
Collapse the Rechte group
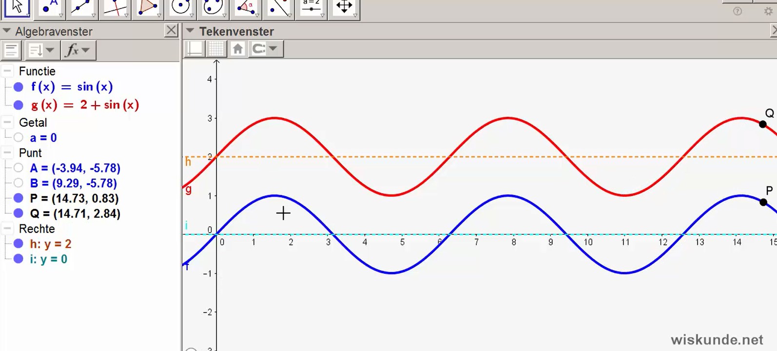tap(7, 228)
